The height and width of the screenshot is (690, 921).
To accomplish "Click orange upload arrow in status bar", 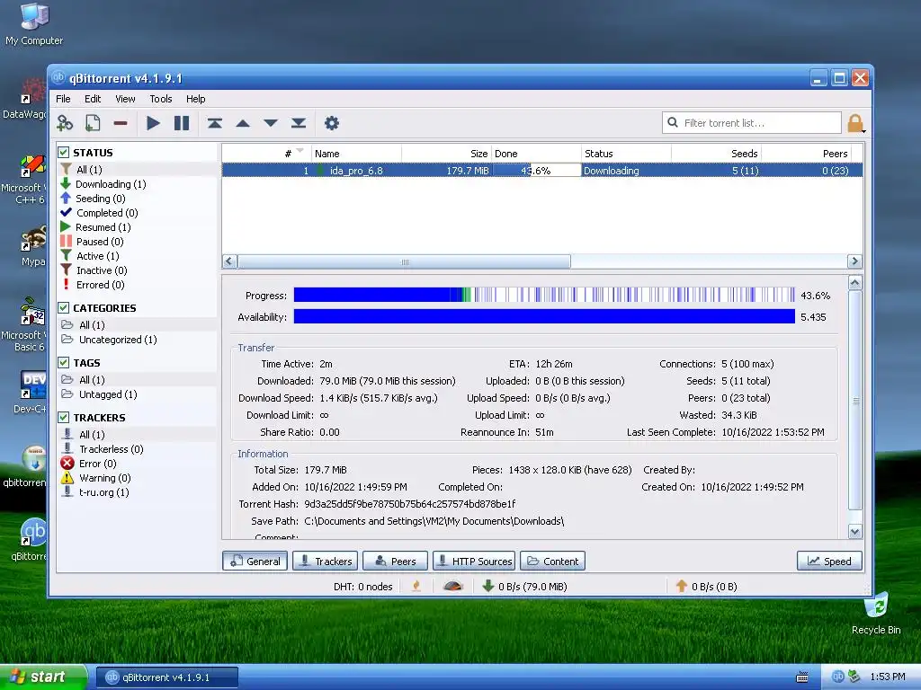I will pos(682,586).
